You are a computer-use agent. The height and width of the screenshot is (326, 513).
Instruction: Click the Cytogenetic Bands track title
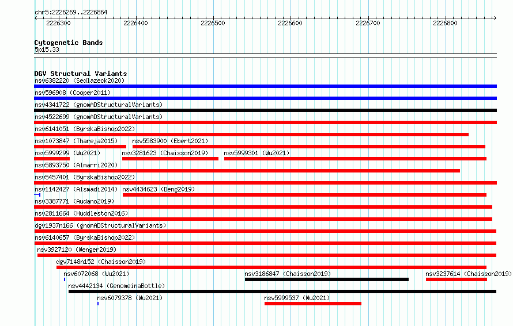click(x=69, y=43)
